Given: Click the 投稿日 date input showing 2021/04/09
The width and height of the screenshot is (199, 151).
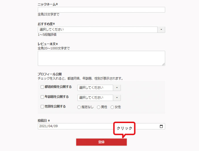Looking at the screenshot, I should 97,126.
